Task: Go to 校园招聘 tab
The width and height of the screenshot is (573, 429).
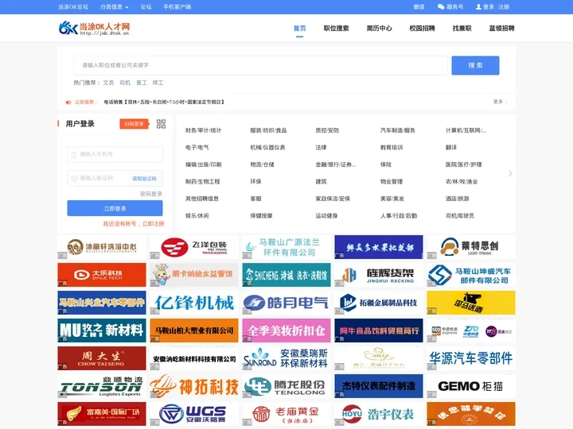Action: click(x=422, y=28)
